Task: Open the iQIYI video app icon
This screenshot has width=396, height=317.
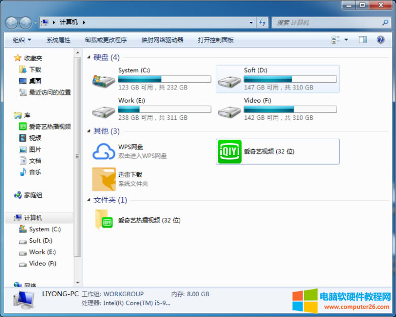Action: (x=229, y=151)
